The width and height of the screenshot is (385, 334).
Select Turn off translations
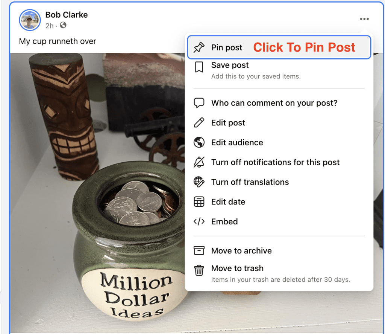(x=279, y=182)
